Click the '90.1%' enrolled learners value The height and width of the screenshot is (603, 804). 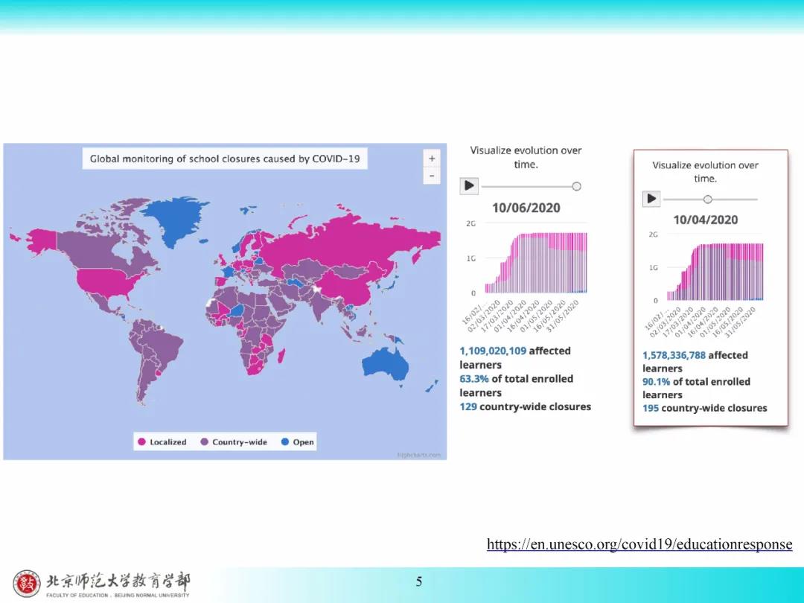click(657, 382)
